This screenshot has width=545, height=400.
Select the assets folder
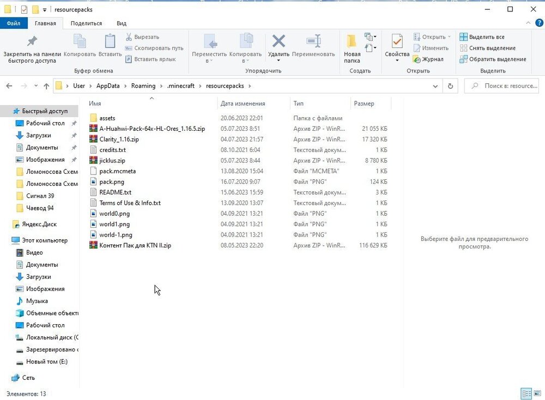point(107,118)
